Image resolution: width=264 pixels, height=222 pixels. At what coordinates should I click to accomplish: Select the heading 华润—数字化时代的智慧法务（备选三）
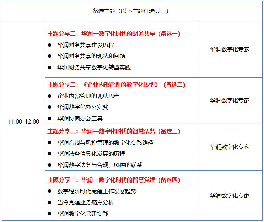(x=131, y=131)
